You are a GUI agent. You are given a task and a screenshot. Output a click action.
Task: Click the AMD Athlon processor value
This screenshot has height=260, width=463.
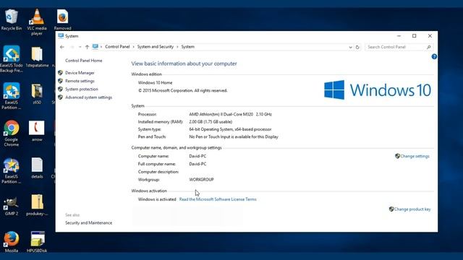(230, 114)
